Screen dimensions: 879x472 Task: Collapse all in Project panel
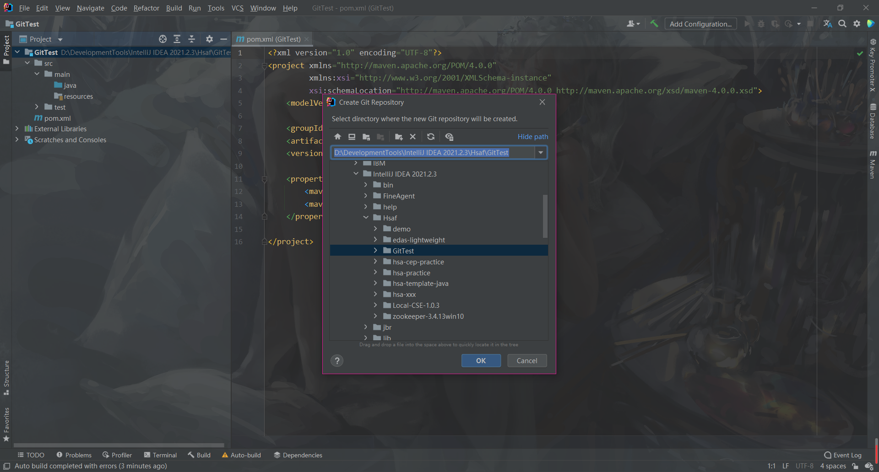click(192, 39)
